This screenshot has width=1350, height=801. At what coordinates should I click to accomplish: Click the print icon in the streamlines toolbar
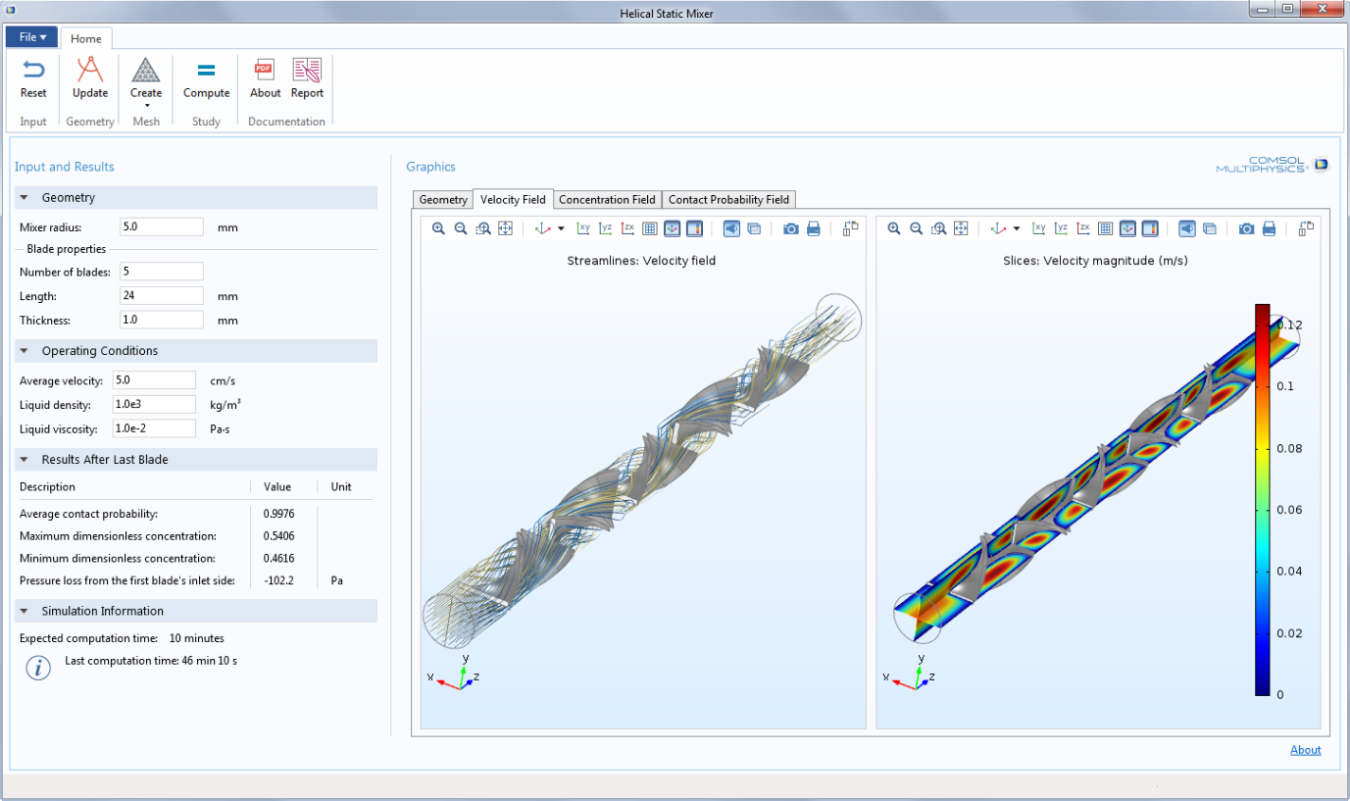point(813,228)
